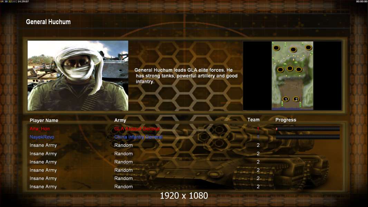Select player name NayekRevo
Viewport: 368px width, 207px height.
42,137
